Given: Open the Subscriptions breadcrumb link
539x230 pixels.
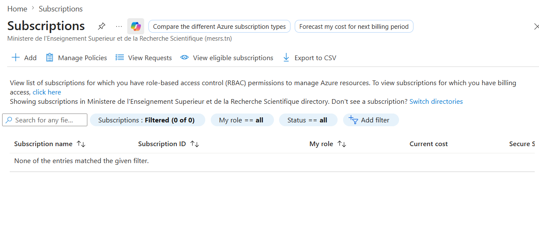Looking at the screenshot, I should [x=61, y=9].
